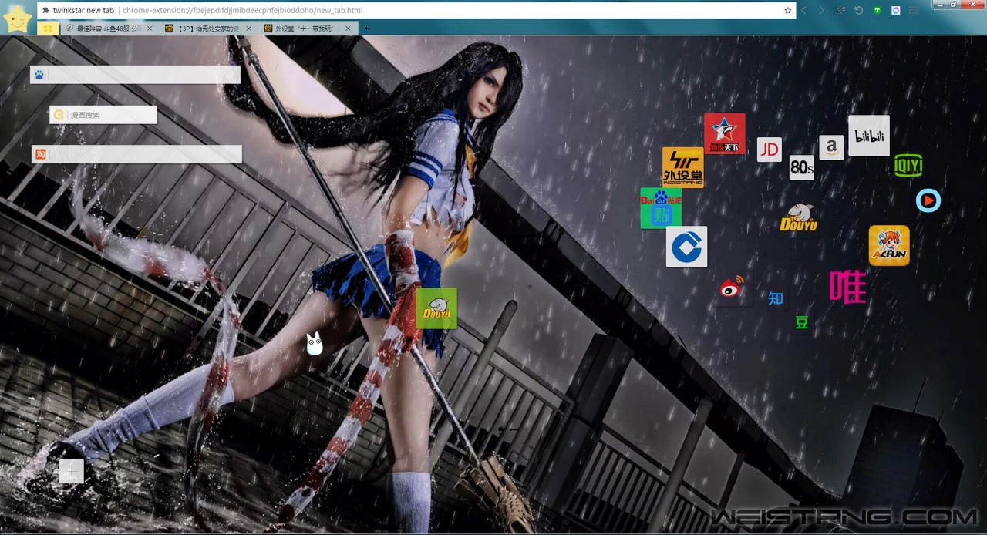Switch to the 【3P】给无处安家的 tab
Screen dimensions: 987x535
point(208,29)
